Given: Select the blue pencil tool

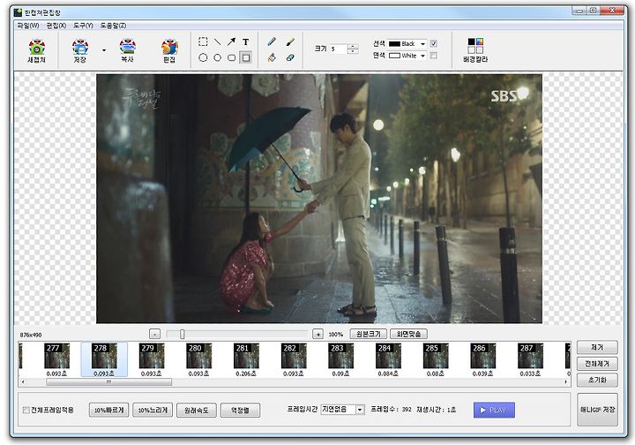Looking at the screenshot, I should [272, 41].
